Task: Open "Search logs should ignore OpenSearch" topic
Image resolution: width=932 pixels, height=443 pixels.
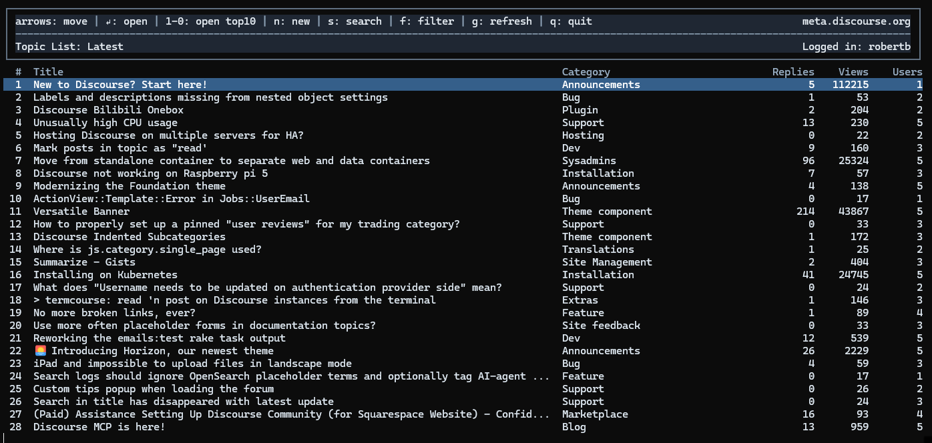Action: 292,376
